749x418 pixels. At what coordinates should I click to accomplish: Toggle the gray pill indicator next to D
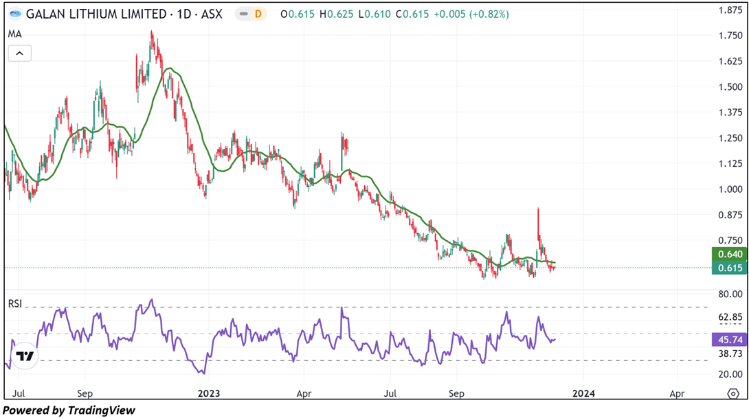[244, 14]
